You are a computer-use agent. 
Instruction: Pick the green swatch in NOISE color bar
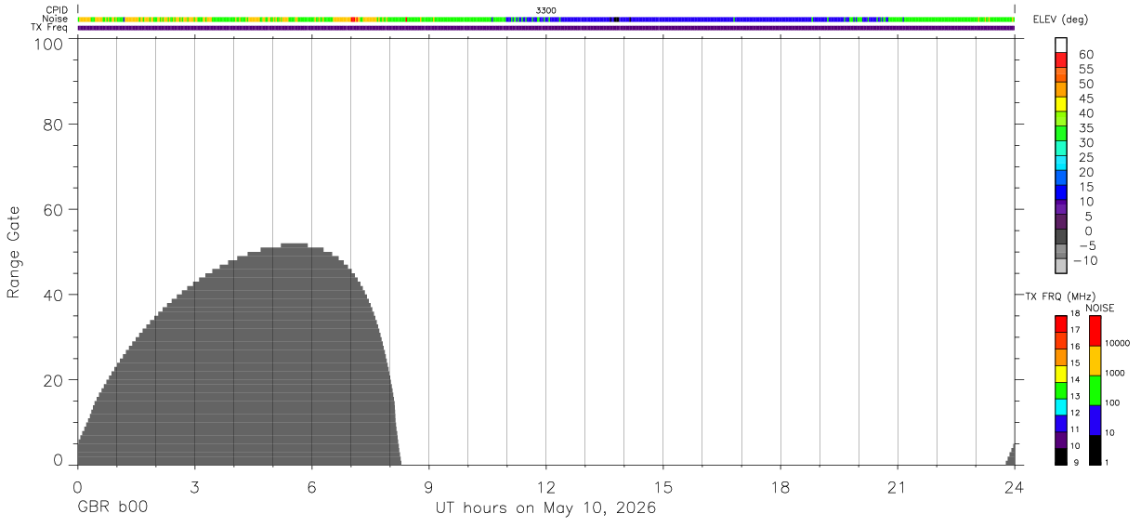pos(1095,390)
